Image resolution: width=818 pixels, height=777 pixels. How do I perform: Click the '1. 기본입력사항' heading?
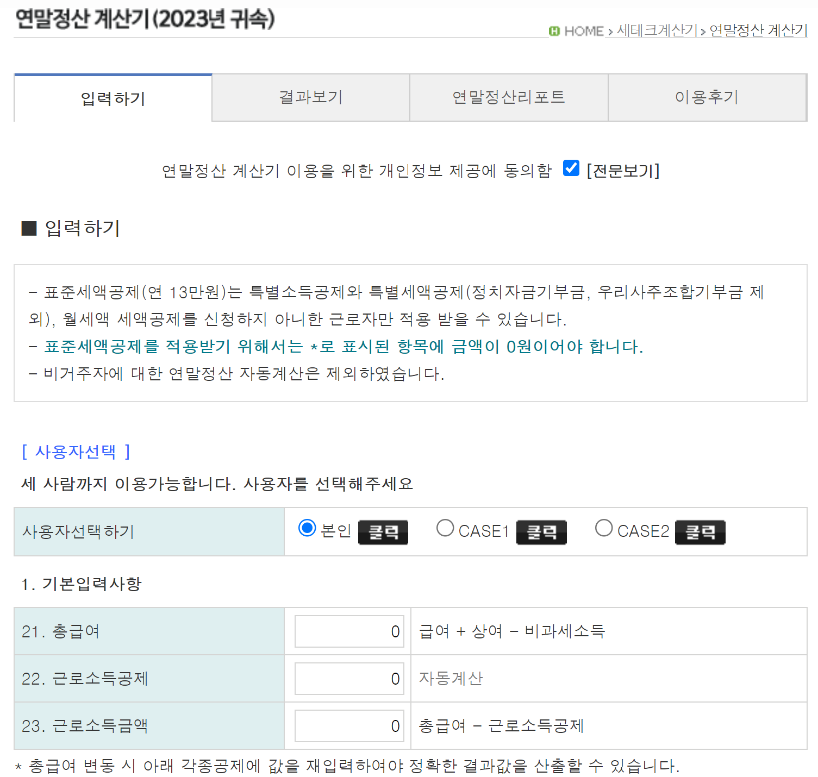pyautogui.click(x=82, y=584)
